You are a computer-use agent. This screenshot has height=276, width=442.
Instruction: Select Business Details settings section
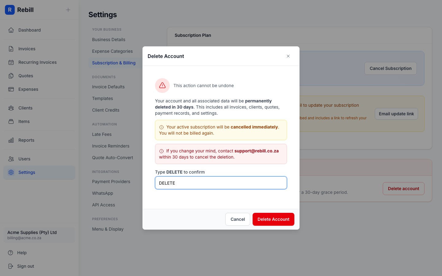tap(109, 40)
